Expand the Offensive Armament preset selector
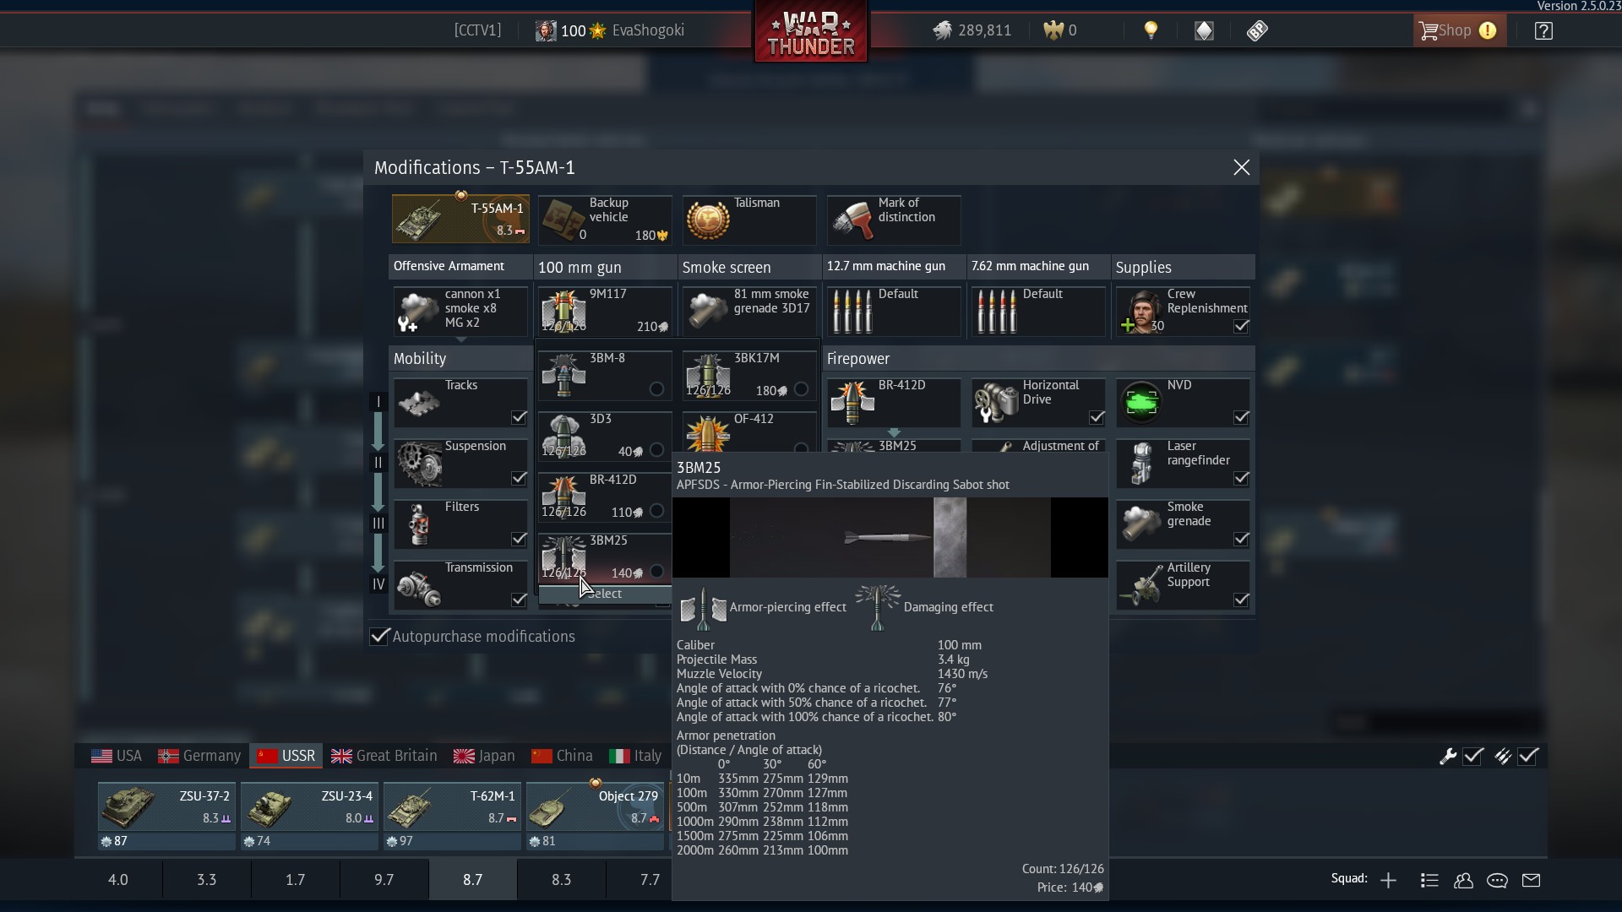 460,311
